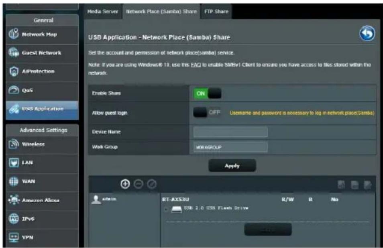
Task: Click the blue back arrow icon
Action: pyautogui.click(x=367, y=33)
